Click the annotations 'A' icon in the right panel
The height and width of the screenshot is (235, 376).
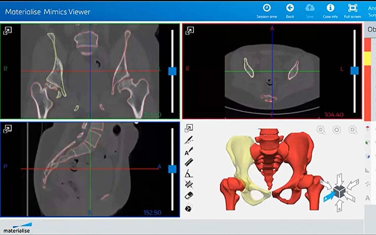pos(368,198)
